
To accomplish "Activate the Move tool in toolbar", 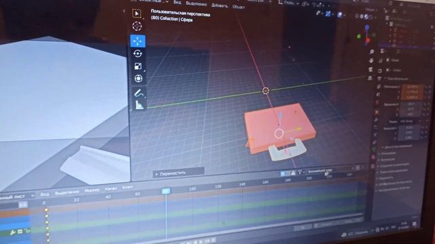I will point(137,41).
